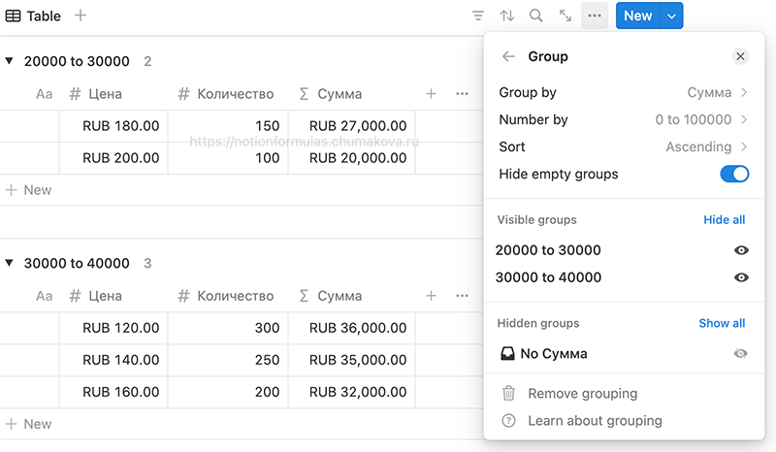776x452 pixels.
Task: Open Learn about grouping
Action: 595,421
